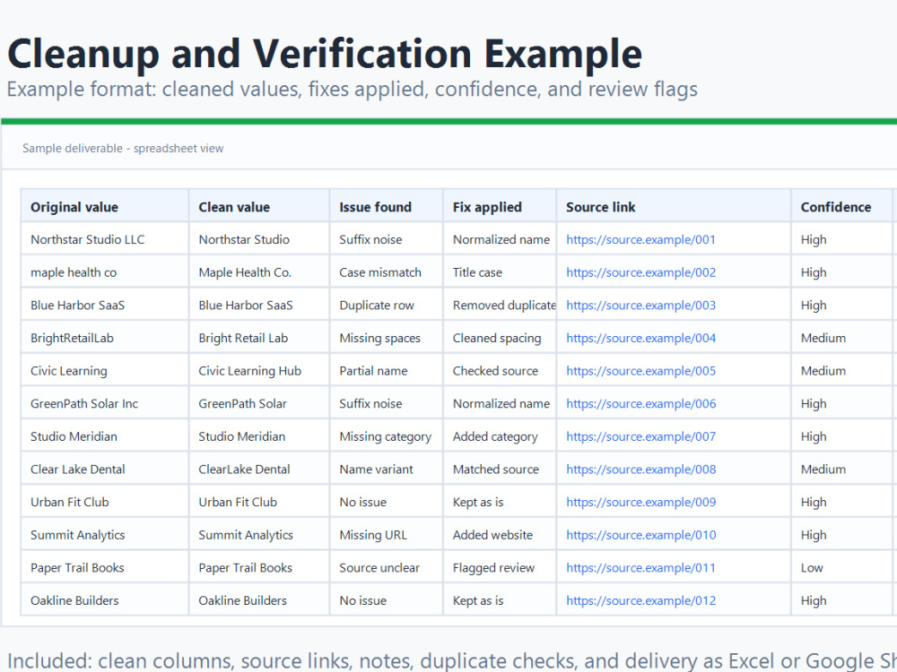Screen dimensions: 897x672
Task: Click the 'Issue found' column header
Action: pyautogui.click(x=386, y=206)
